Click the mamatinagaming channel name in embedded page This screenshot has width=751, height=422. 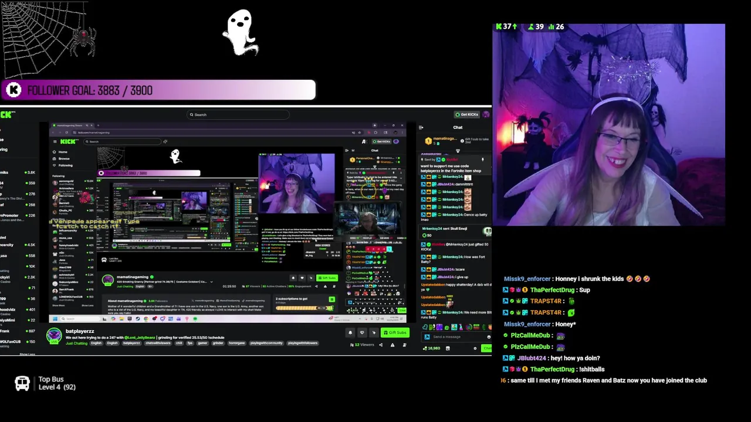coord(132,277)
